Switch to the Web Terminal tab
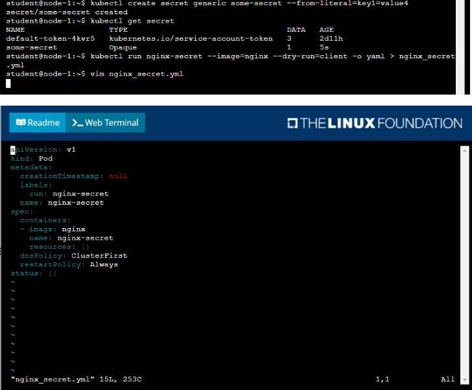This screenshot has height=390, width=472. point(105,122)
